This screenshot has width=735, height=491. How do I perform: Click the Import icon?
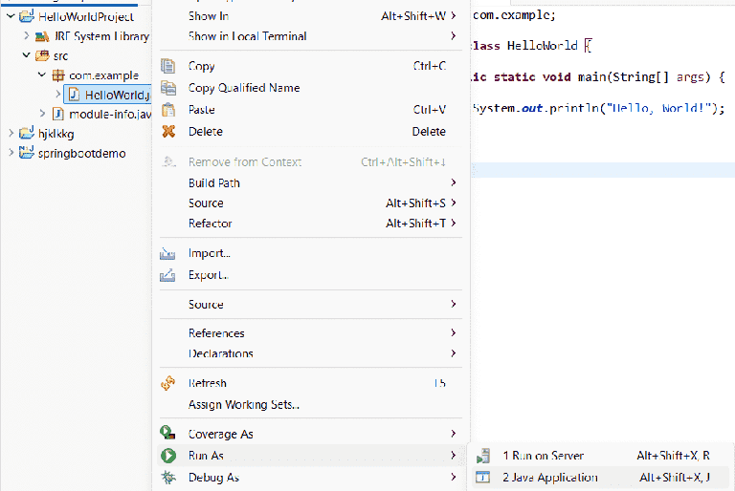point(167,254)
